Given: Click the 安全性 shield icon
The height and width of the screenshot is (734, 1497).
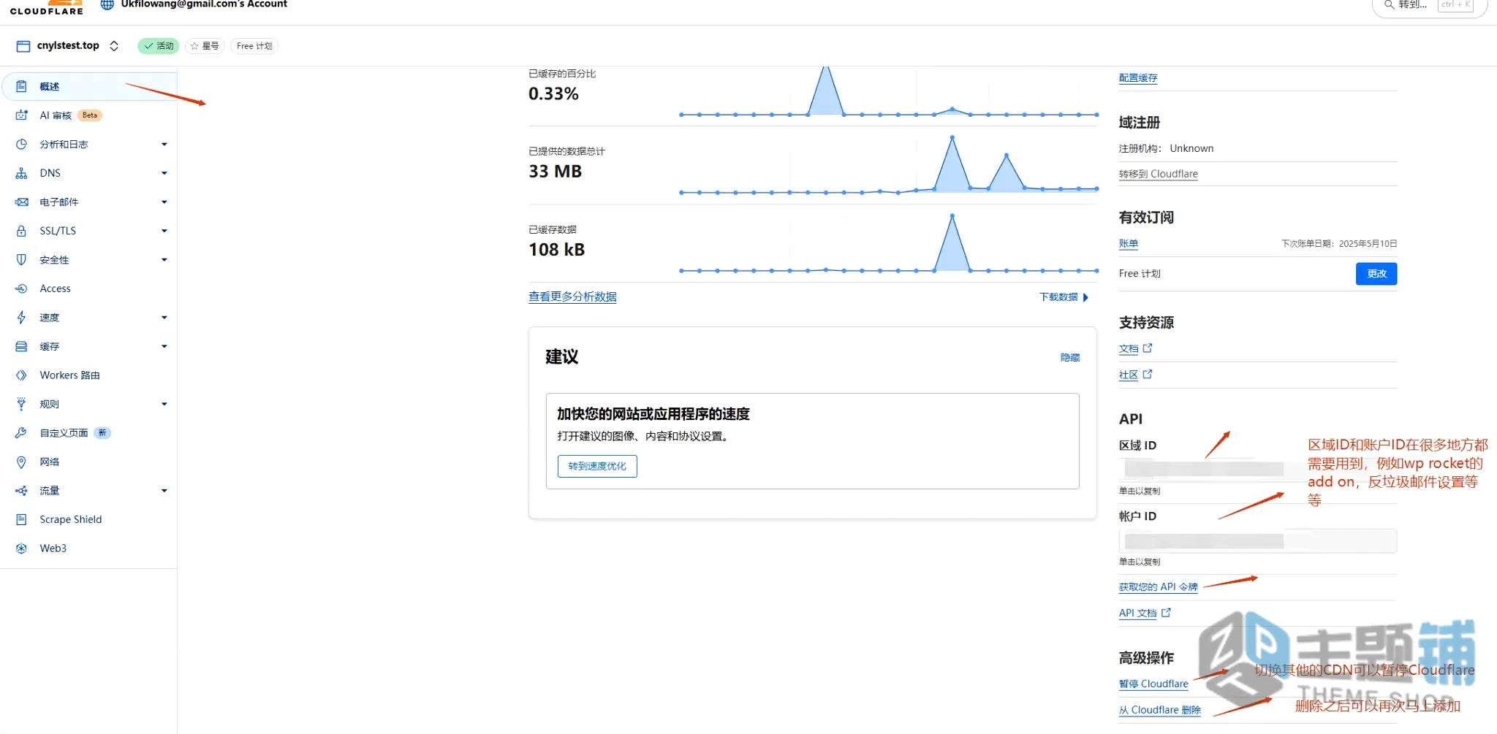Looking at the screenshot, I should tap(21, 260).
